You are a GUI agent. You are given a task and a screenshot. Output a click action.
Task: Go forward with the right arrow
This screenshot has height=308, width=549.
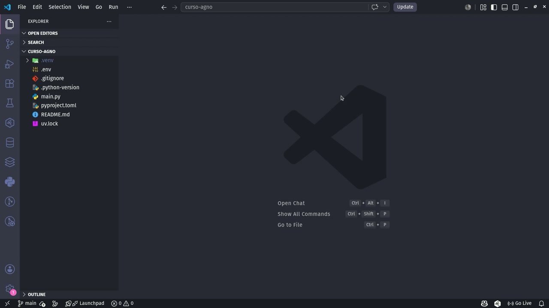pos(175,7)
